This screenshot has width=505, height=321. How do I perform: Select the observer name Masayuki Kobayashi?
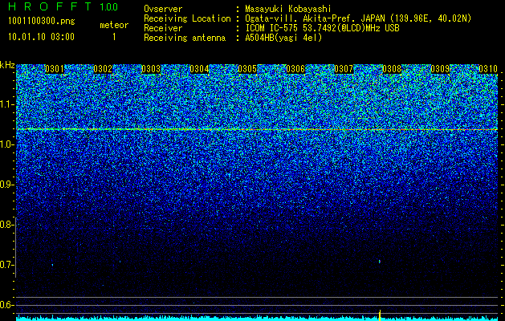(288, 9)
